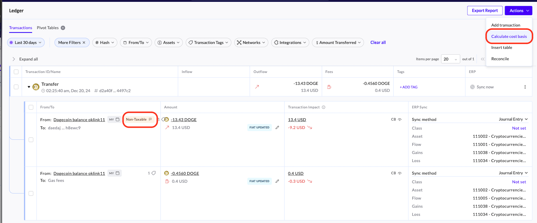Viewport: 537px width, 223px height.
Task: Open the Networks filter dropdown
Action: (251, 43)
